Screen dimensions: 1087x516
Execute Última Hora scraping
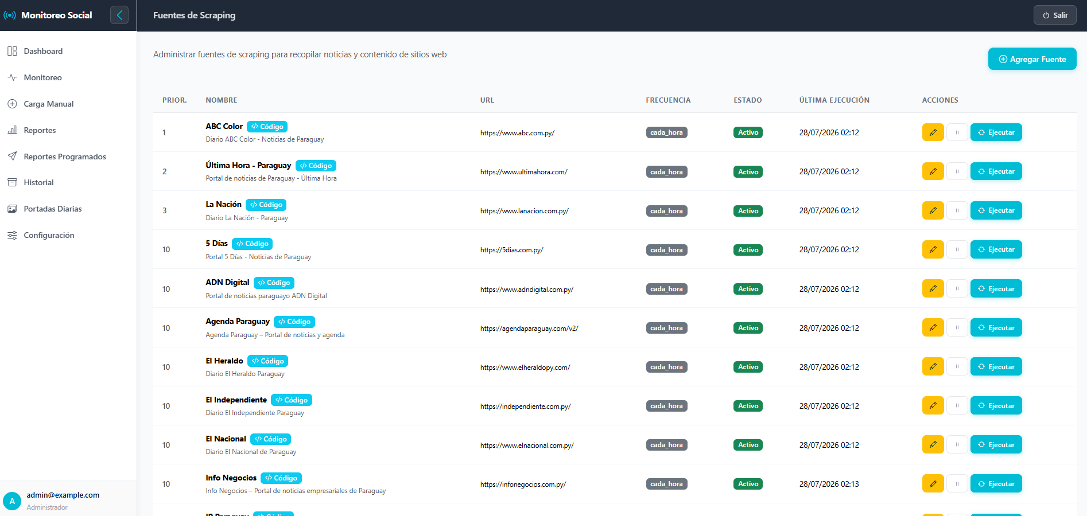[x=996, y=171]
